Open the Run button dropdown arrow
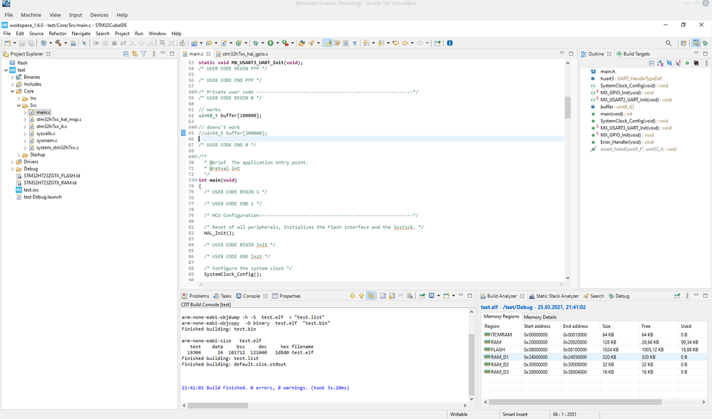This screenshot has width=712, height=419. (x=277, y=43)
